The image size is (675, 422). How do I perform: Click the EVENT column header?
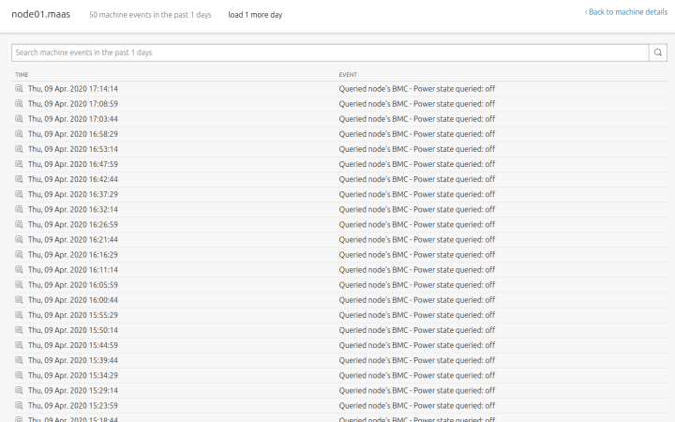[x=348, y=75]
